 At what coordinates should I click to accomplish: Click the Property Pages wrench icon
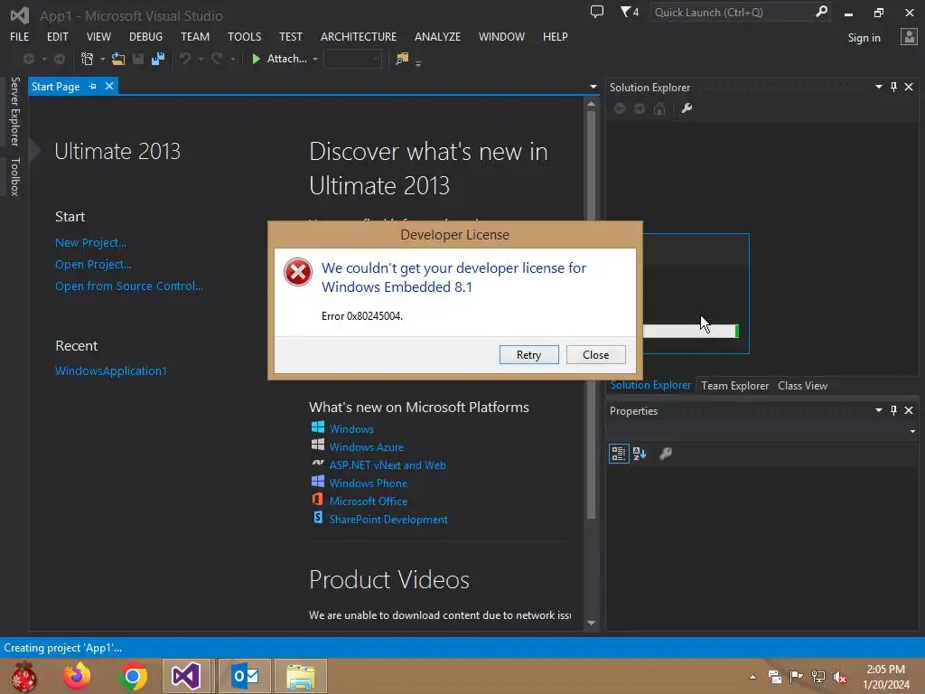(666, 454)
